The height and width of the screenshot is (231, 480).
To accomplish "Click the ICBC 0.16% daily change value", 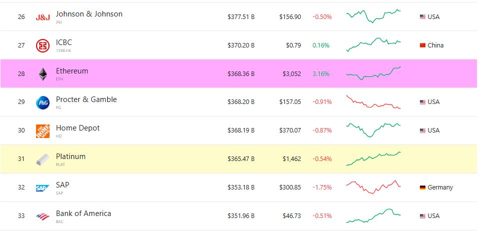I will (321, 45).
